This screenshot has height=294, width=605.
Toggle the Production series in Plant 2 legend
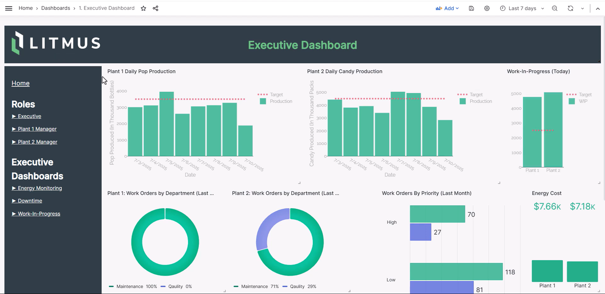(x=481, y=101)
